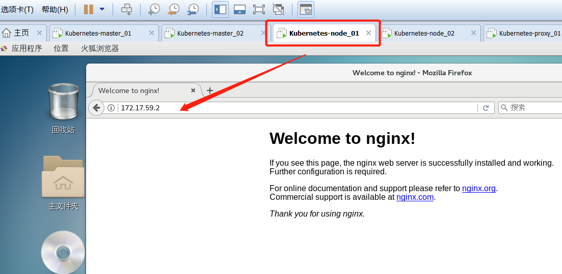Screen dimensions: 562x274
Task: Revert to the previous snapshot
Action: pyautogui.click(x=173, y=9)
